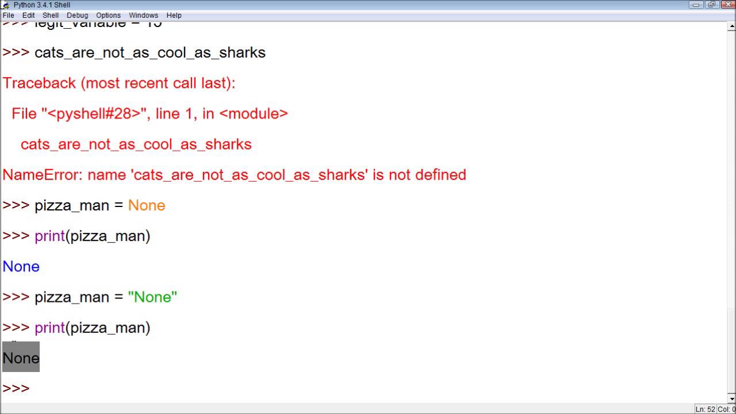Open the Options menu

point(108,15)
